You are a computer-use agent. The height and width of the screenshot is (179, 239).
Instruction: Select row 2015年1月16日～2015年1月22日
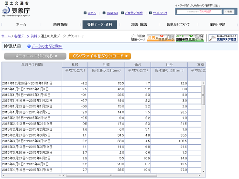pos(102,101)
